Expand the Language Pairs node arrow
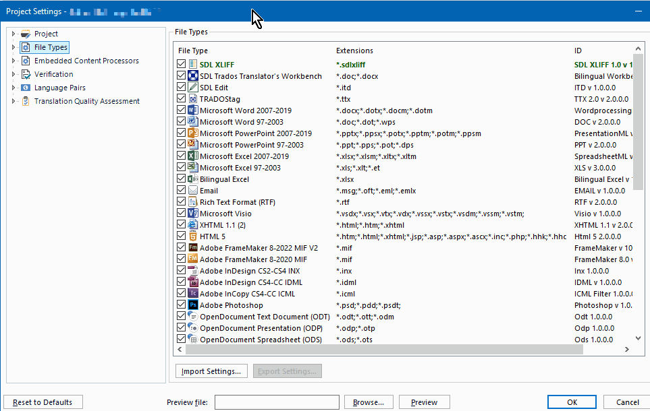This screenshot has width=650, height=411. coord(13,88)
